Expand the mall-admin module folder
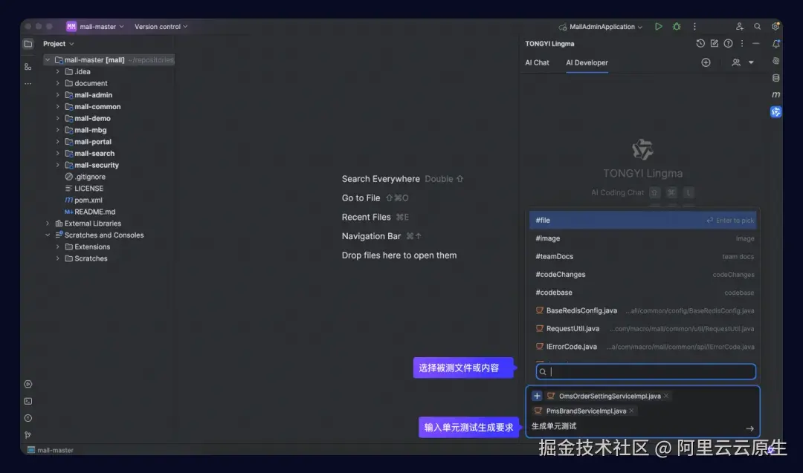 58,95
